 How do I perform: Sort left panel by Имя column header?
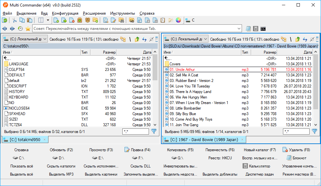click(x=41, y=52)
